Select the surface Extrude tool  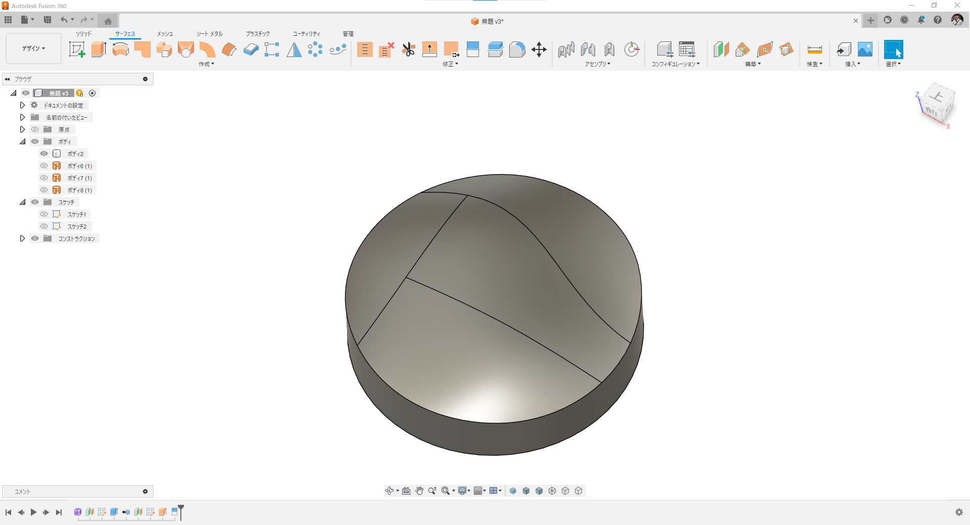pyautogui.click(x=99, y=49)
